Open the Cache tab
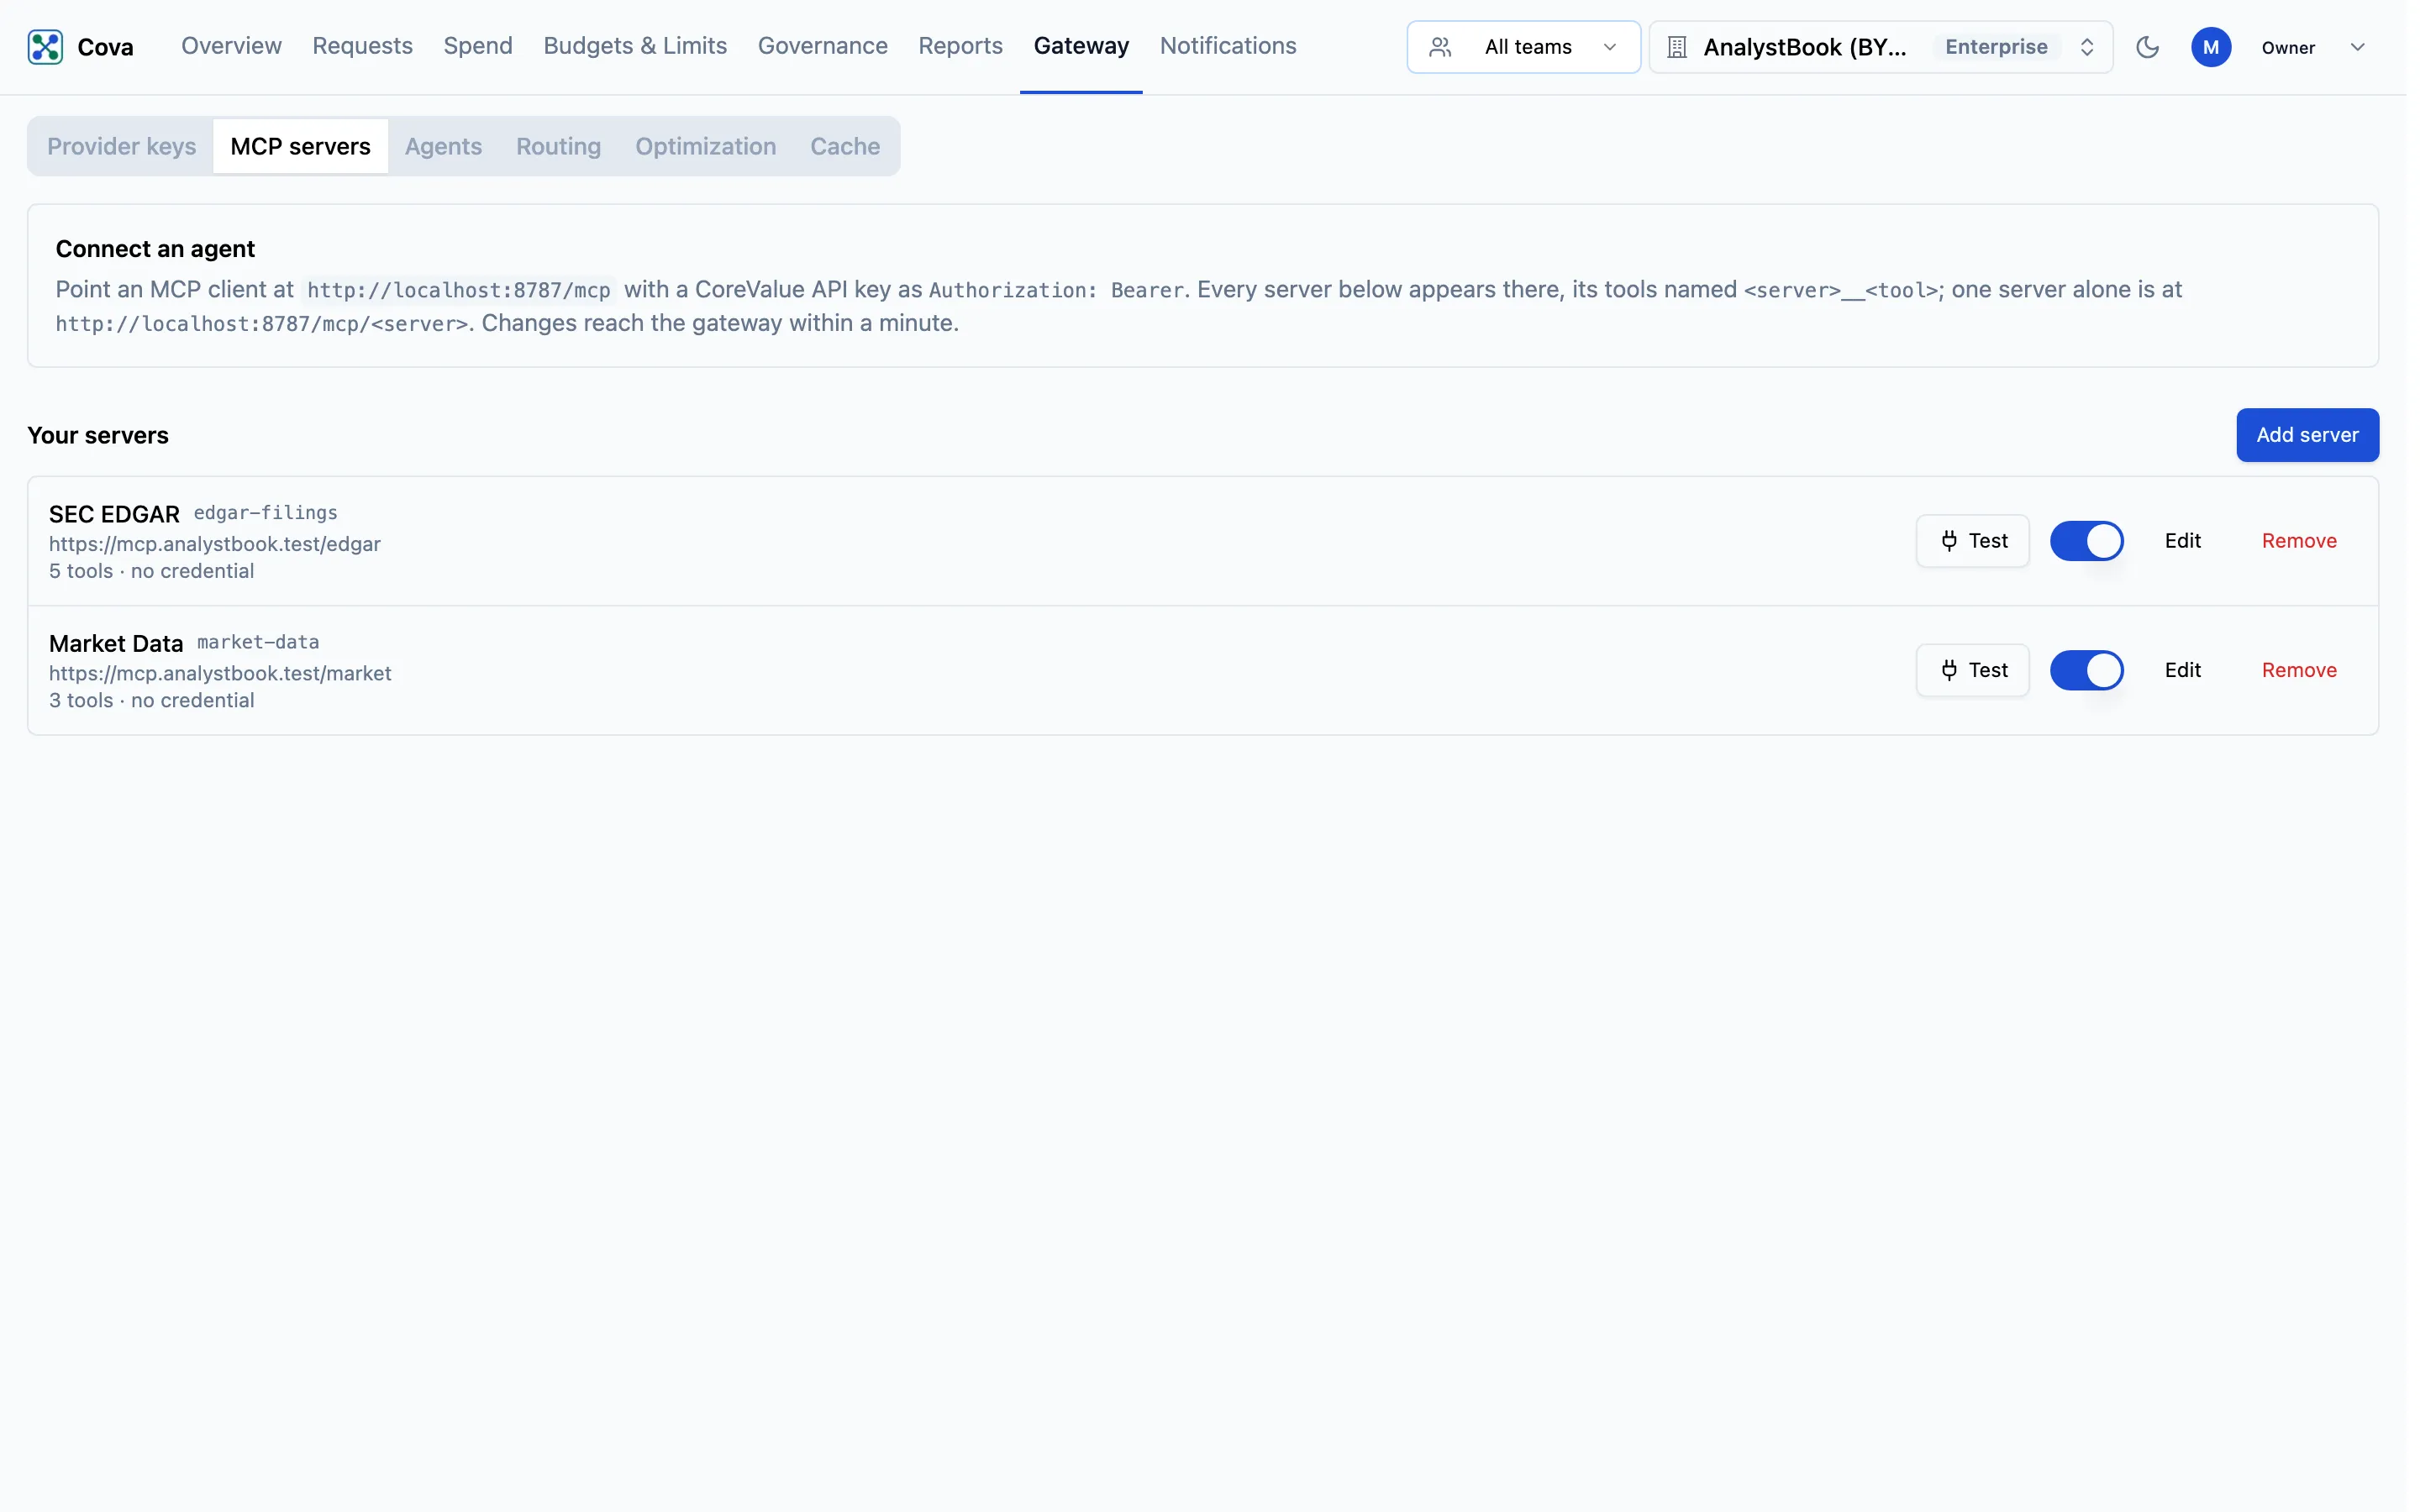The height and width of the screenshot is (1512, 2420). 845,146
